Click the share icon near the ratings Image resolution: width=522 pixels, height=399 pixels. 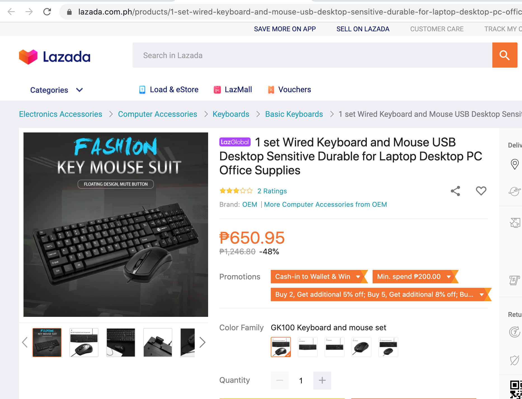click(455, 191)
